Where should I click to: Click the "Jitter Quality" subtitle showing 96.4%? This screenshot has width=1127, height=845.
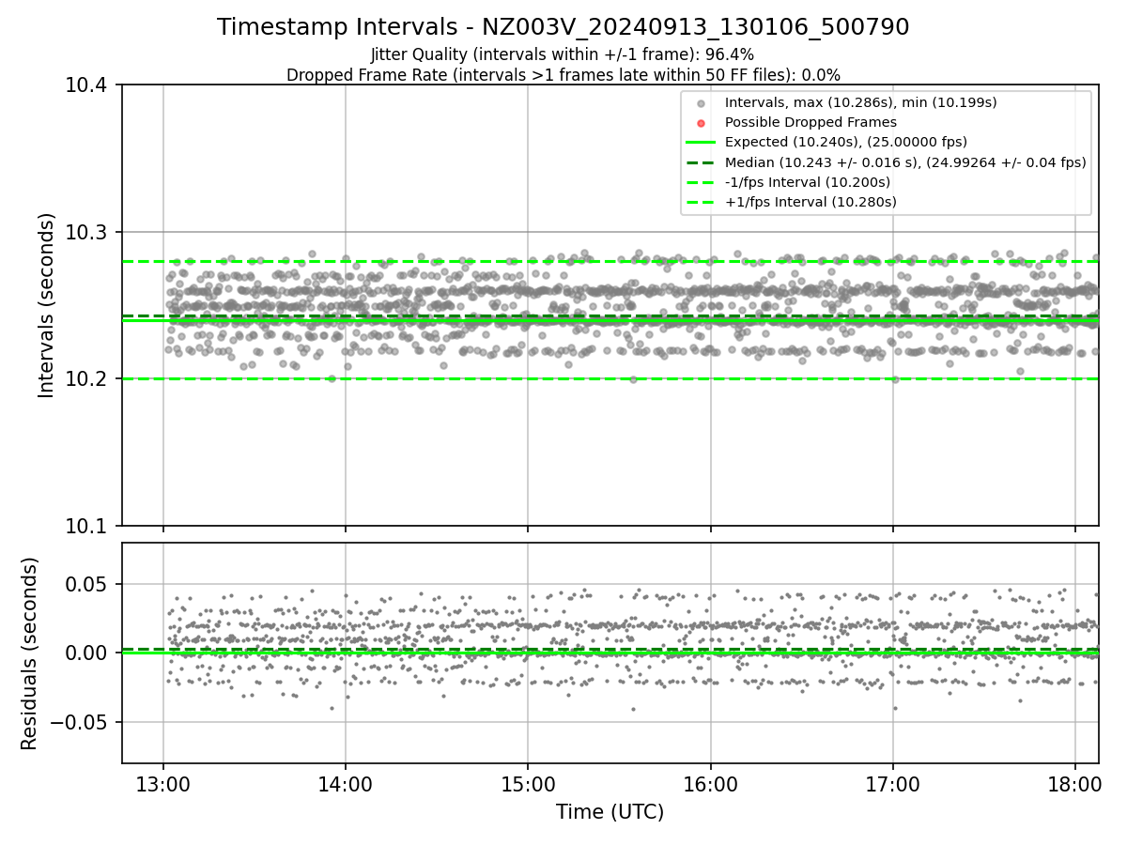point(563,54)
